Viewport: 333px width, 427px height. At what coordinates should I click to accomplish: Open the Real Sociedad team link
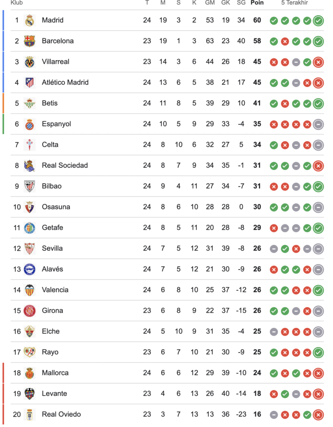coord(65,166)
